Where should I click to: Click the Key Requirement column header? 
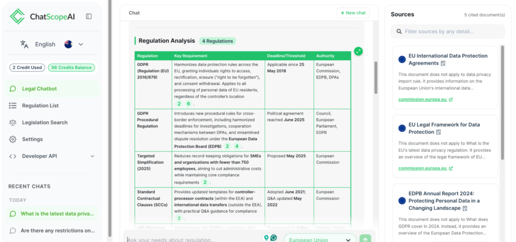point(218,56)
